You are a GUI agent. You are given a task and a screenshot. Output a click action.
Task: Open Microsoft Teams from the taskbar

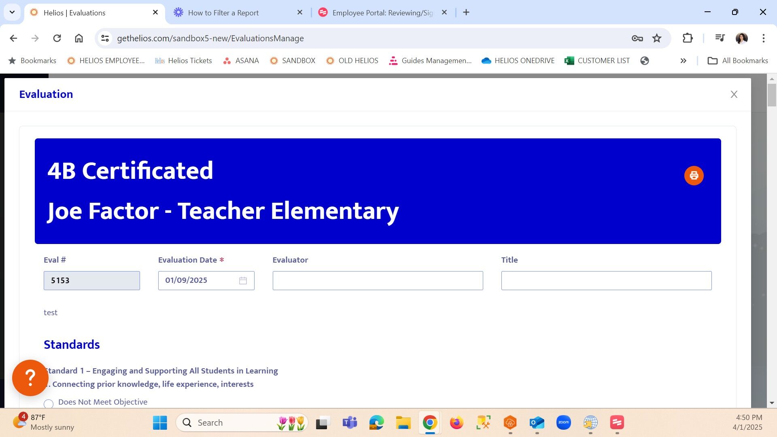350,423
